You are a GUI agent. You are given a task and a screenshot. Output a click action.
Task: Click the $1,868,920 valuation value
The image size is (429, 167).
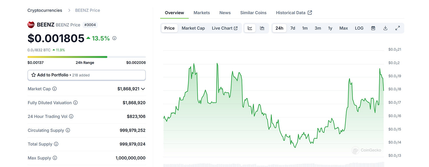pyautogui.click(x=134, y=103)
